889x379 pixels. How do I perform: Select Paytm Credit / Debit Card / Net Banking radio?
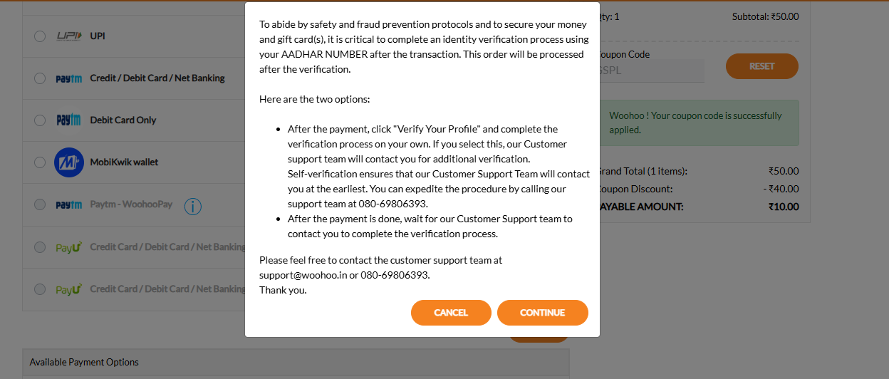pyautogui.click(x=40, y=78)
